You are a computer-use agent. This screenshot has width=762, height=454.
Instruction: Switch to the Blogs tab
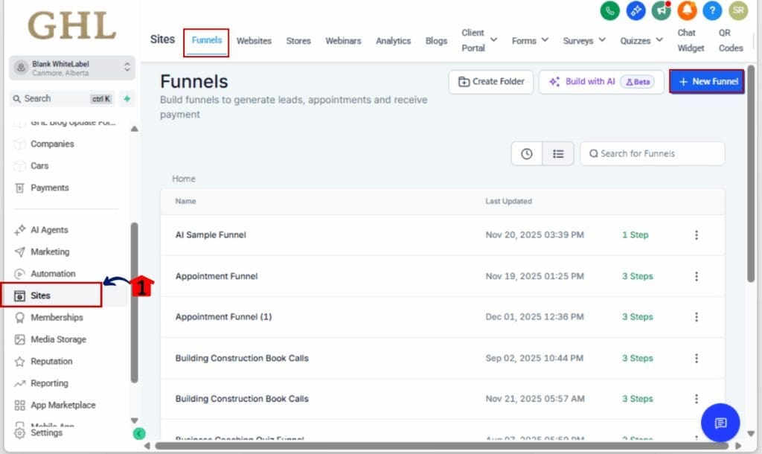tap(436, 41)
